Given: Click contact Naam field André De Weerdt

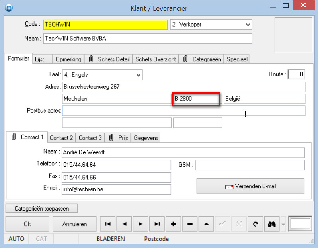Looking at the screenshot, I should tap(183, 152).
